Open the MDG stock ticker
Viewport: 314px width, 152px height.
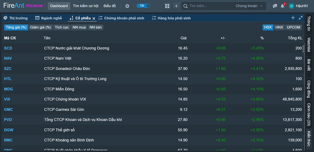8,89
